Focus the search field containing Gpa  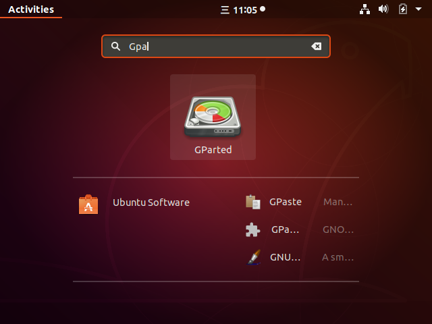click(216, 47)
